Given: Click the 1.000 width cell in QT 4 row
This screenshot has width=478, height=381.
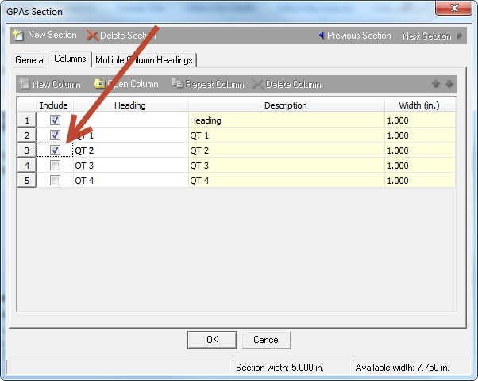Looking at the screenshot, I should 420,181.
